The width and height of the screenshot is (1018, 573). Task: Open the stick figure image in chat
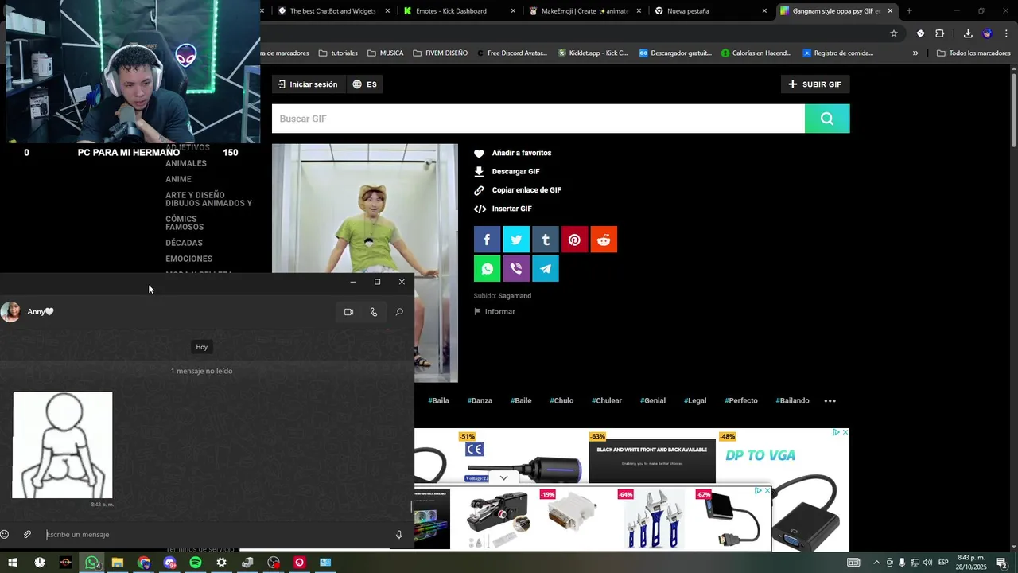[62, 445]
